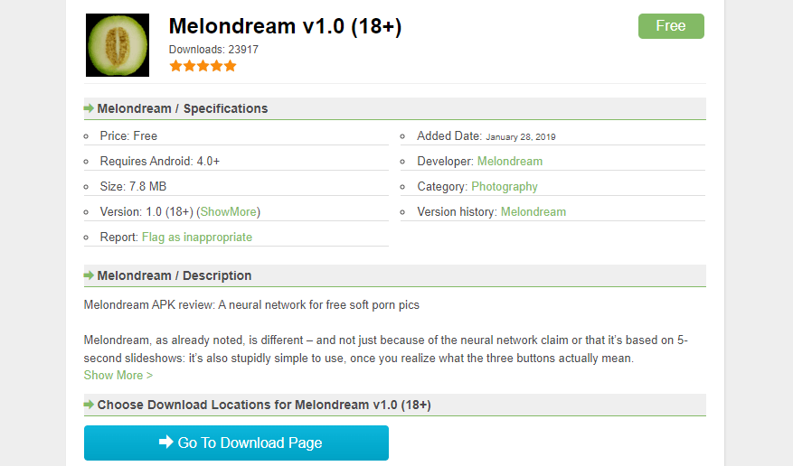
Task: Click the Added Date January 28, 2019 entry
Action: 486,136
